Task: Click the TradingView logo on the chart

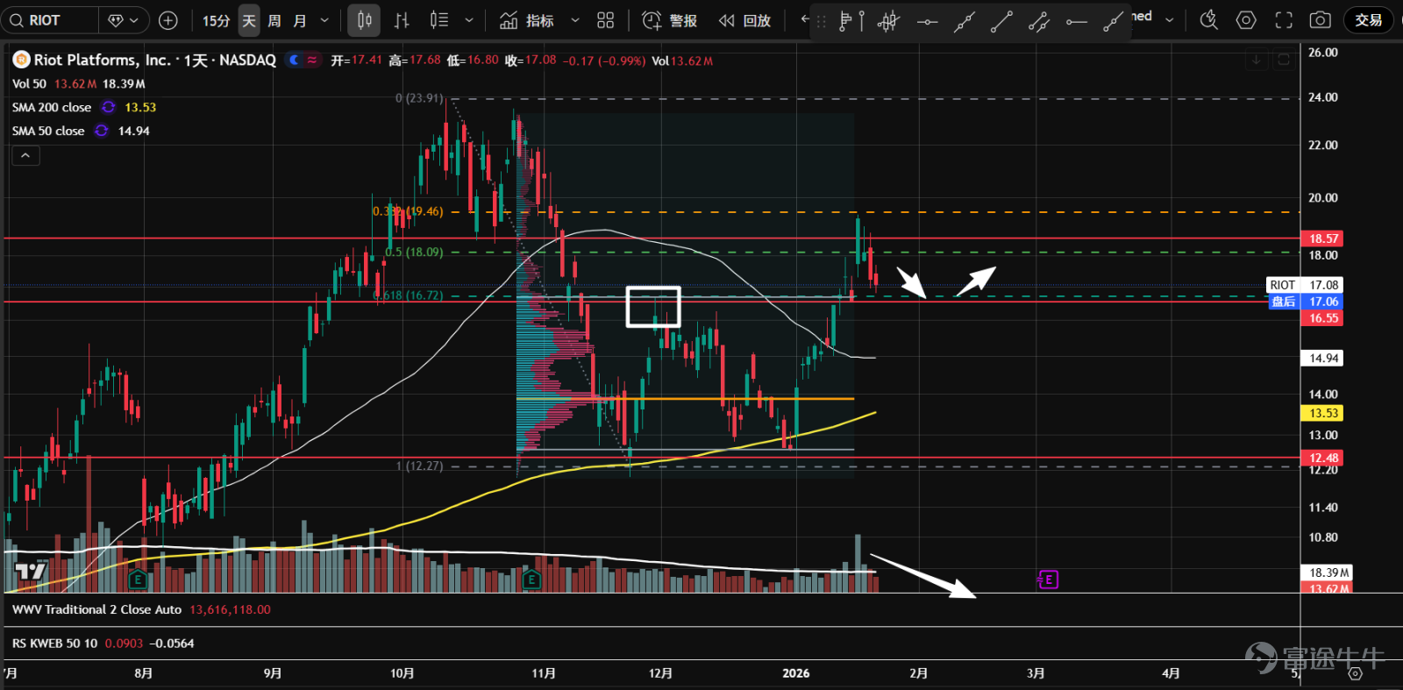Action: [x=30, y=572]
